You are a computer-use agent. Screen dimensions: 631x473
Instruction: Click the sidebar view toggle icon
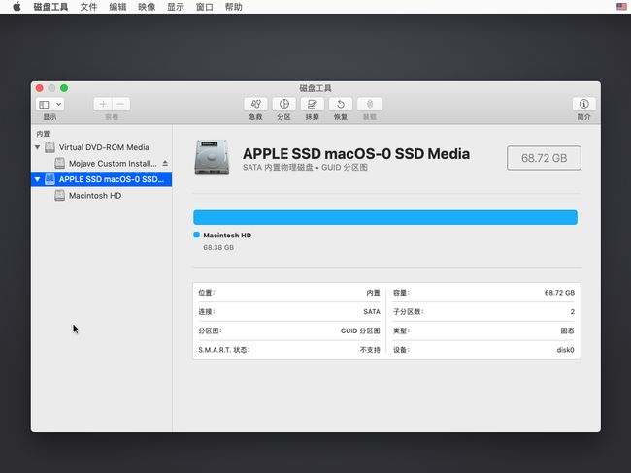pyautogui.click(x=44, y=105)
